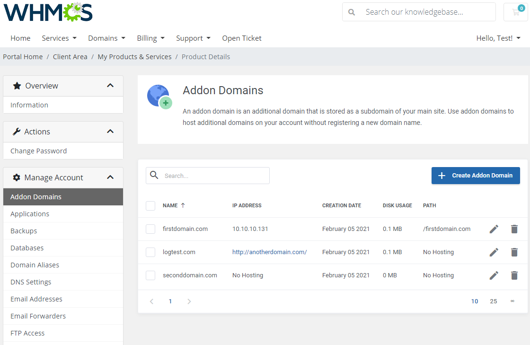Go to next page arrow
This screenshot has width=530, height=345.
point(189,301)
